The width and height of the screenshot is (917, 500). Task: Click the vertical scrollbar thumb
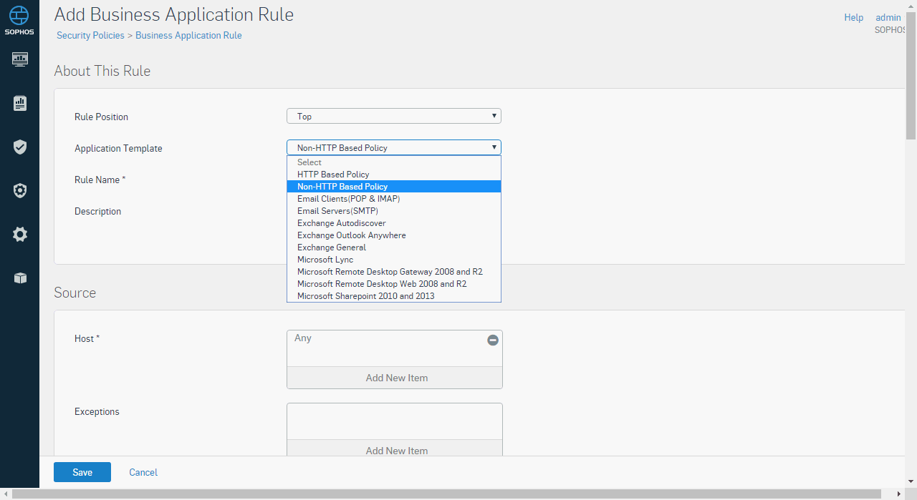click(x=911, y=75)
